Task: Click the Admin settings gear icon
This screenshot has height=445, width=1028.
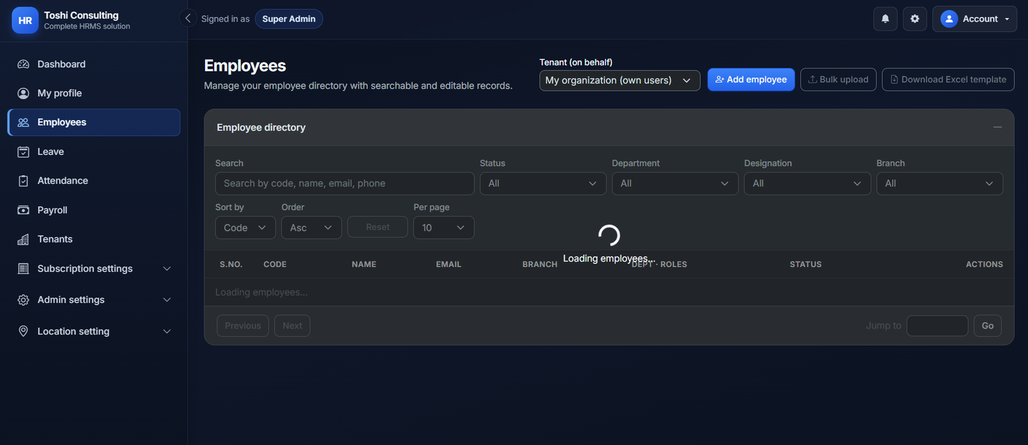Action: pos(23,300)
